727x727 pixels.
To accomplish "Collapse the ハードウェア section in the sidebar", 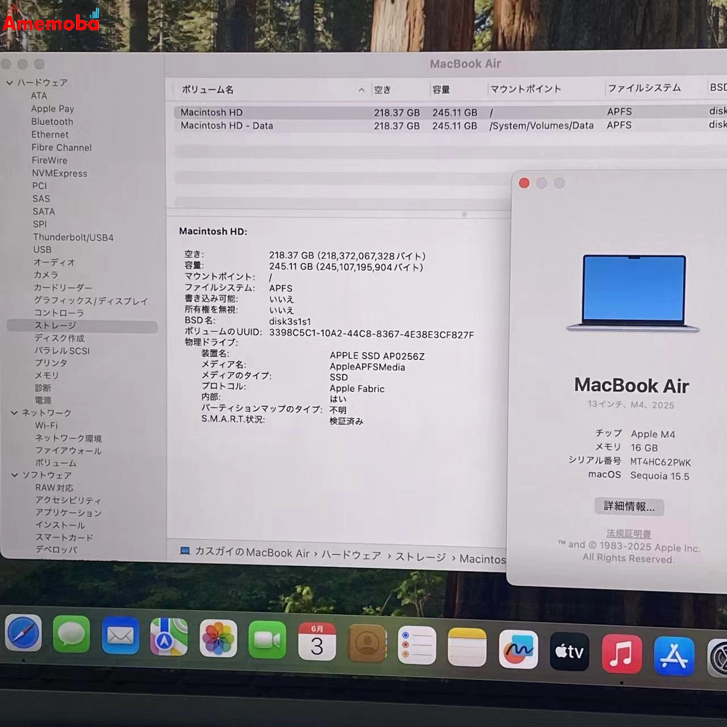I will (x=10, y=82).
